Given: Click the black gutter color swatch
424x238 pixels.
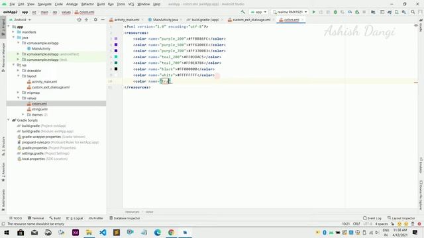Looking at the screenshot, I should tap(116, 69).
